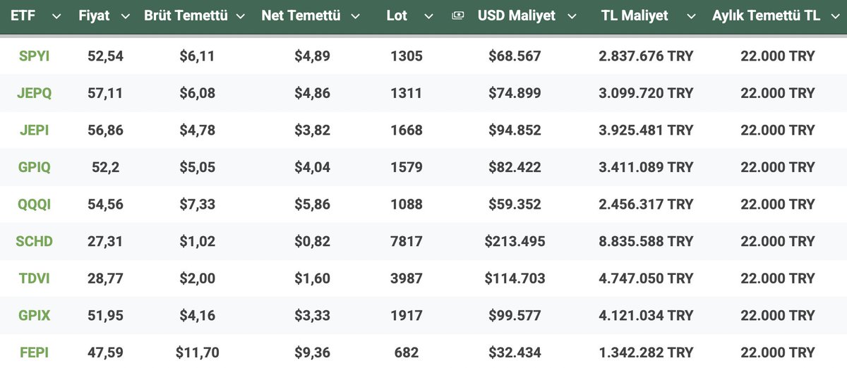Select gross dividend $7,33 for QQQI
Image resolution: width=847 pixels, height=368 pixels.
pos(197,204)
